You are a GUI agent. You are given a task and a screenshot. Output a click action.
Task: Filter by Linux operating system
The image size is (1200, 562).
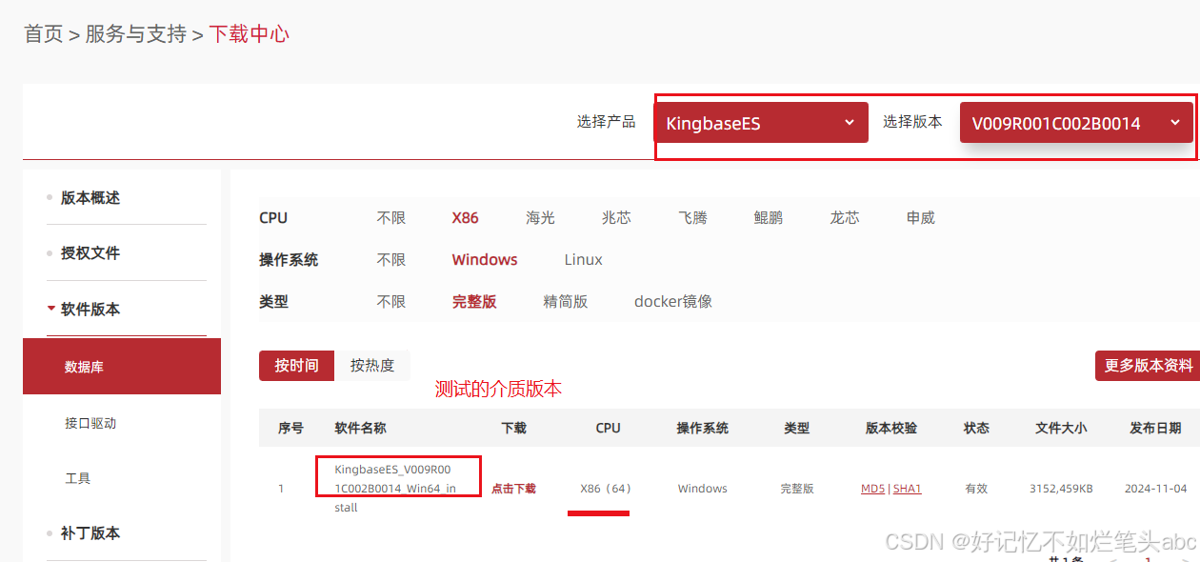click(582, 259)
